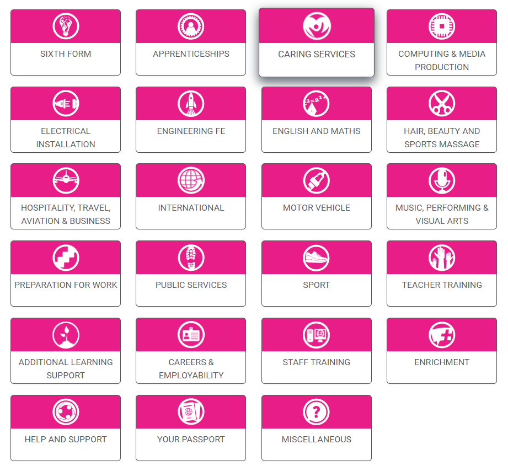The height and width of the screenshot is (471, 508).
Task: Click the Careers ID badge icon
Action: (x=191, y=335)
